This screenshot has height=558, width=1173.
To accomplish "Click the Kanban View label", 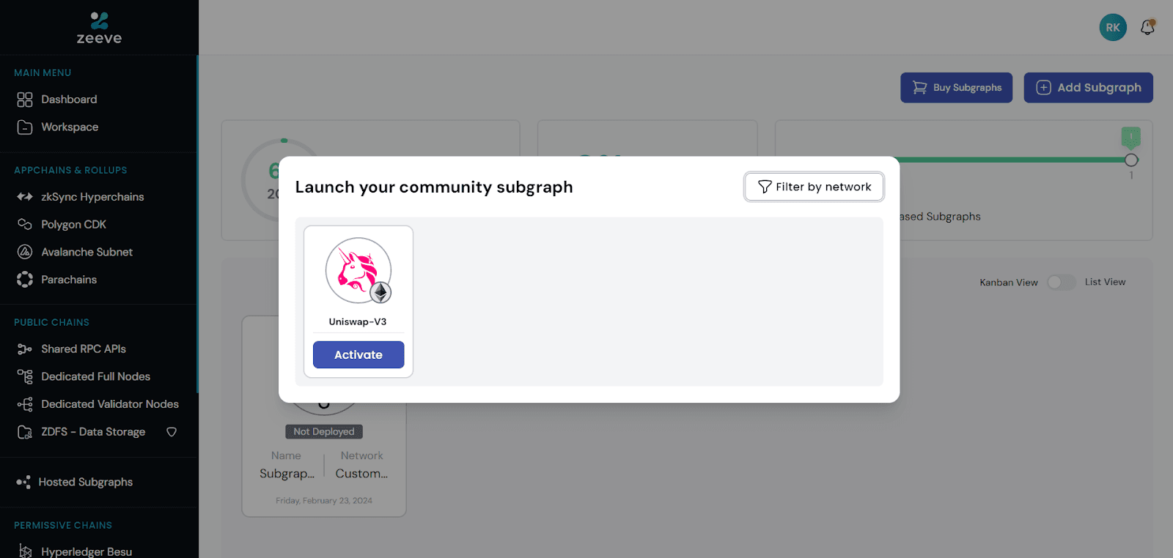I will coord(1009,283).
